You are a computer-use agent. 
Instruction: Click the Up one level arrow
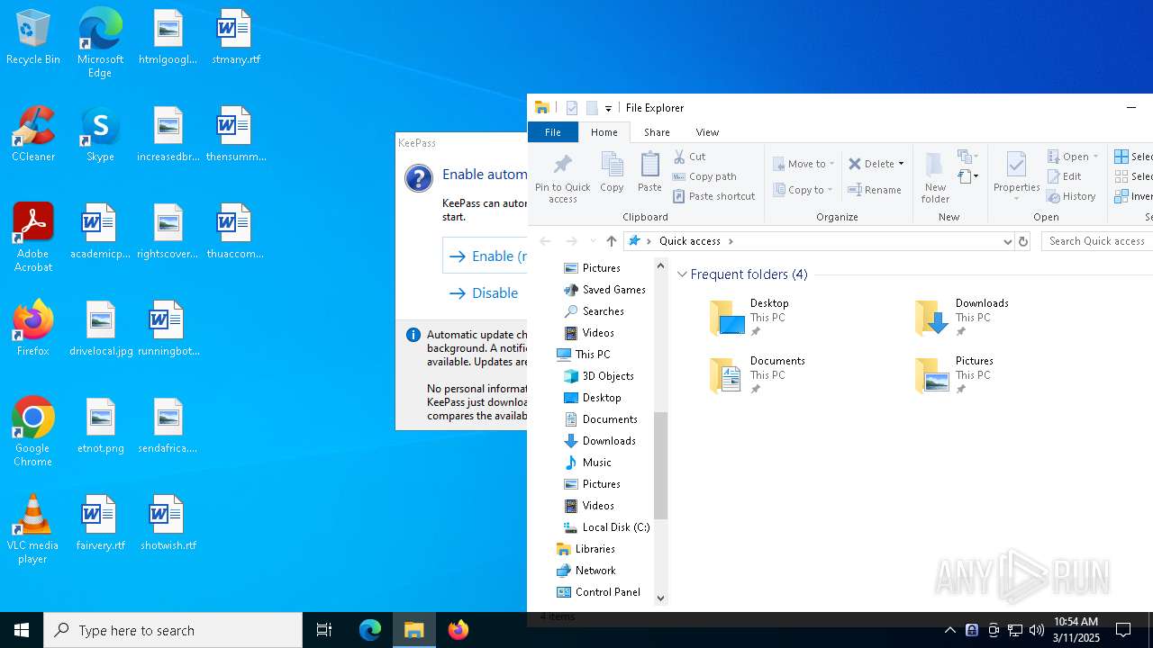612,241
